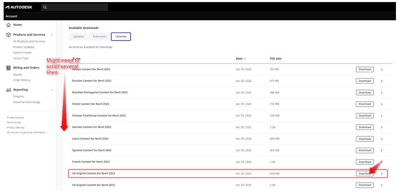Open Active Trials
The width and height of the screenshot is (397, 196).
click(21, 58)
